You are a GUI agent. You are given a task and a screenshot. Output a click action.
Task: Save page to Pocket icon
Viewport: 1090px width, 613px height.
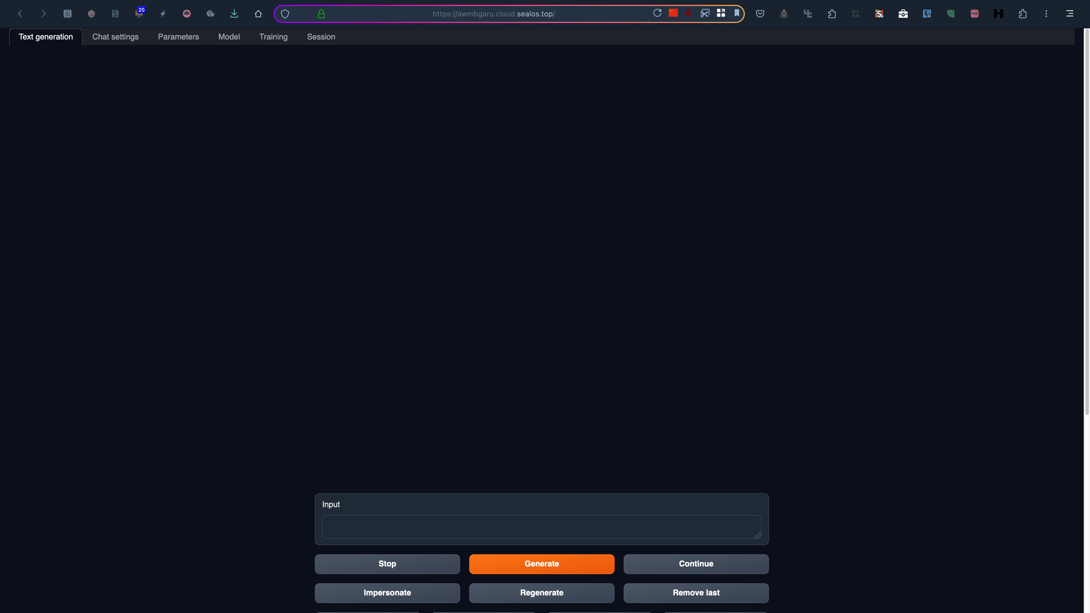[x=760, y=14]
